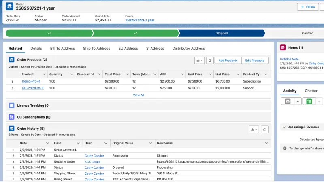Image resolution: width=324 pixels, height=182 pixels.
Task: Refresh the Order History list
Action: [x=264, y=129]
